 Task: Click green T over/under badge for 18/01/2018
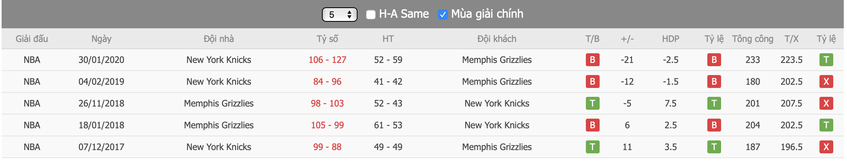826,125
